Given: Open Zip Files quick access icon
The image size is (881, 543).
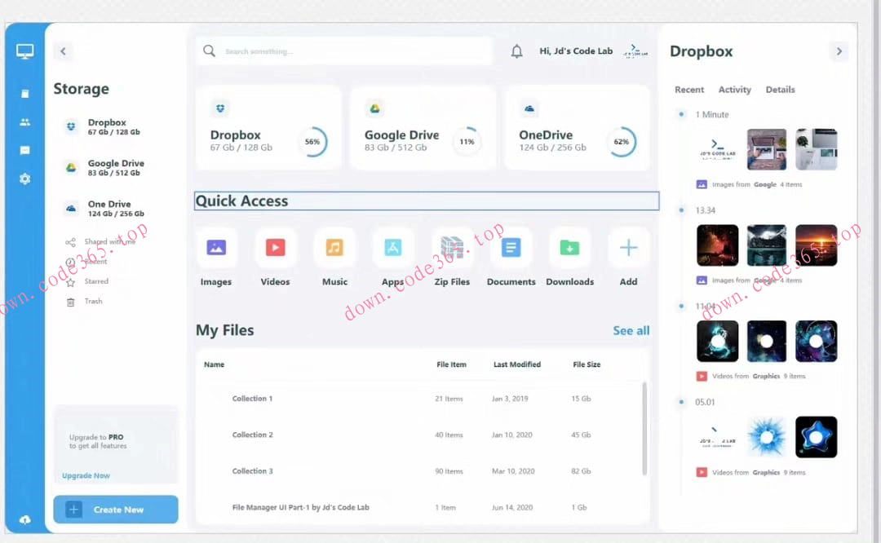Looking at the screenshot, I should tap(452, 248).
